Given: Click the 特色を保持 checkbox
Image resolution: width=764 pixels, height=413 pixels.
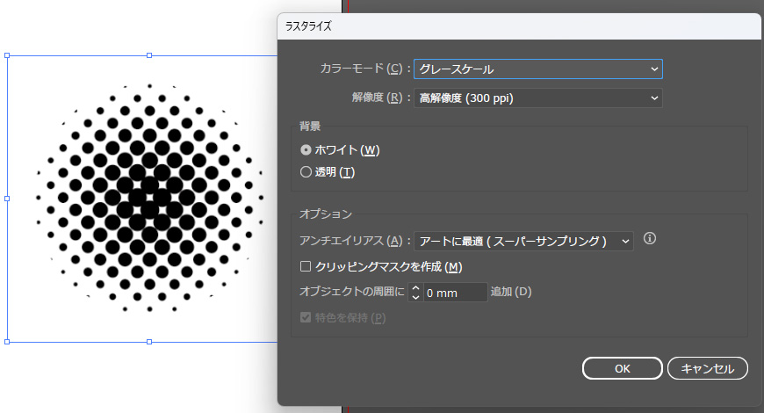Looking at the screenshot, I should pos(306,317).
